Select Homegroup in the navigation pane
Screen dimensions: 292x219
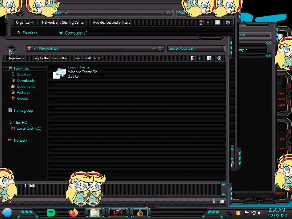[x=23, y=110]
